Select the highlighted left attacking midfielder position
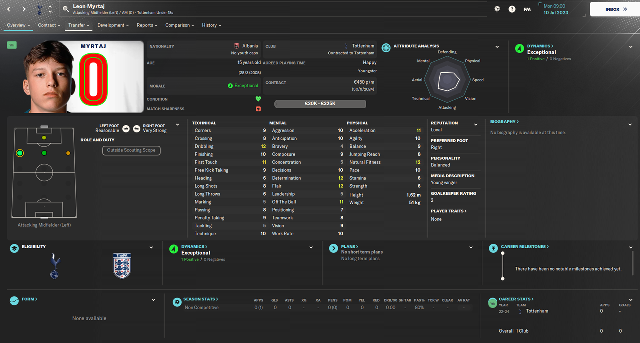 click(x=20, y=153)
